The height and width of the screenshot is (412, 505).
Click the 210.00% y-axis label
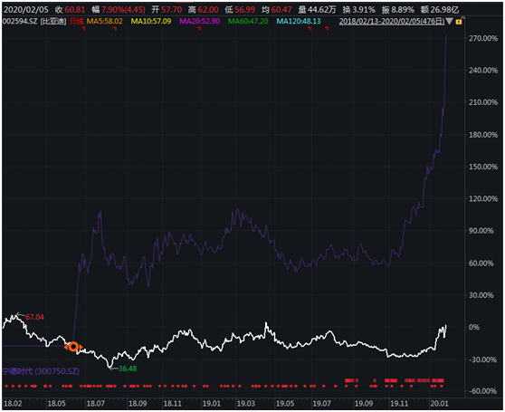coord(483,102)
